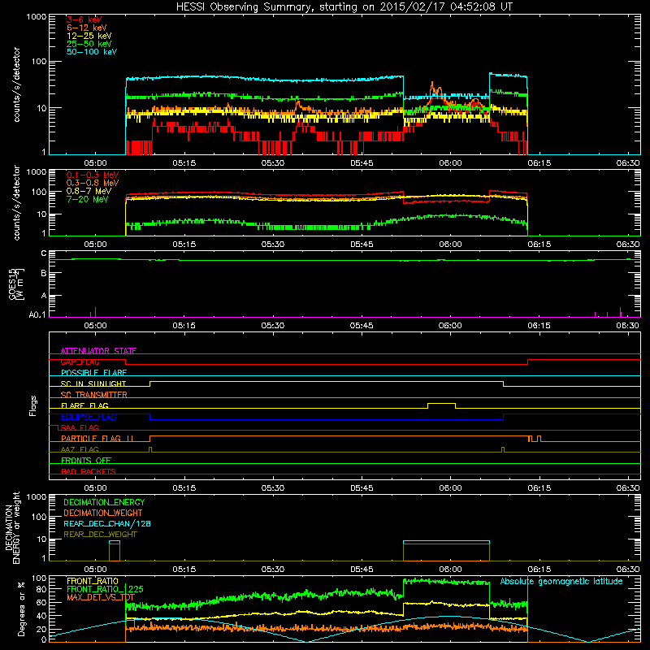The height and width of the screenshot is (650, 650).
Task: Click the SC_TRANSMITTER flag label
Action: coord(93,395)
